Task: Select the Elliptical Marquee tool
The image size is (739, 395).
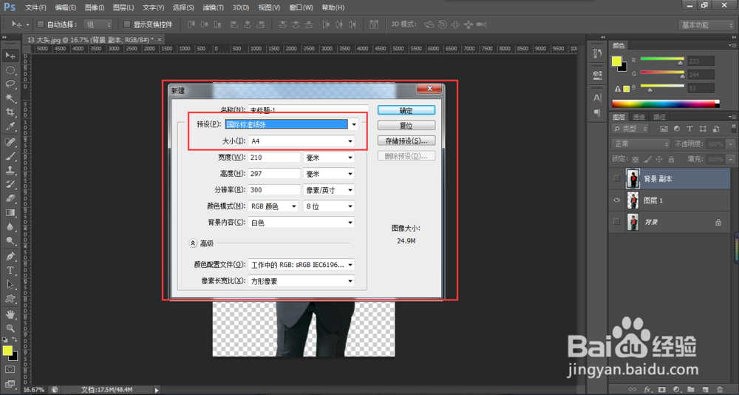Action: [10, 70]
